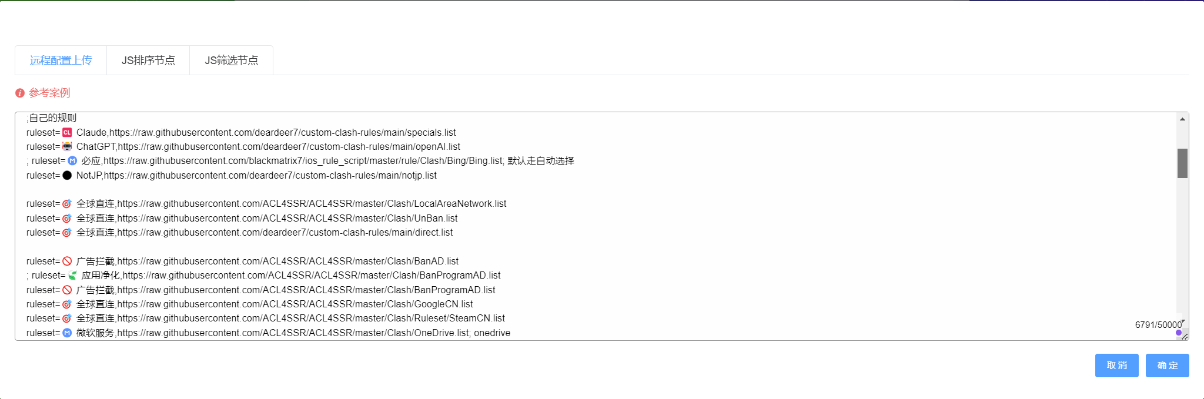
Task: Click the custom-clash-rules direct.list URL text
Action: (x=285, y=233)
